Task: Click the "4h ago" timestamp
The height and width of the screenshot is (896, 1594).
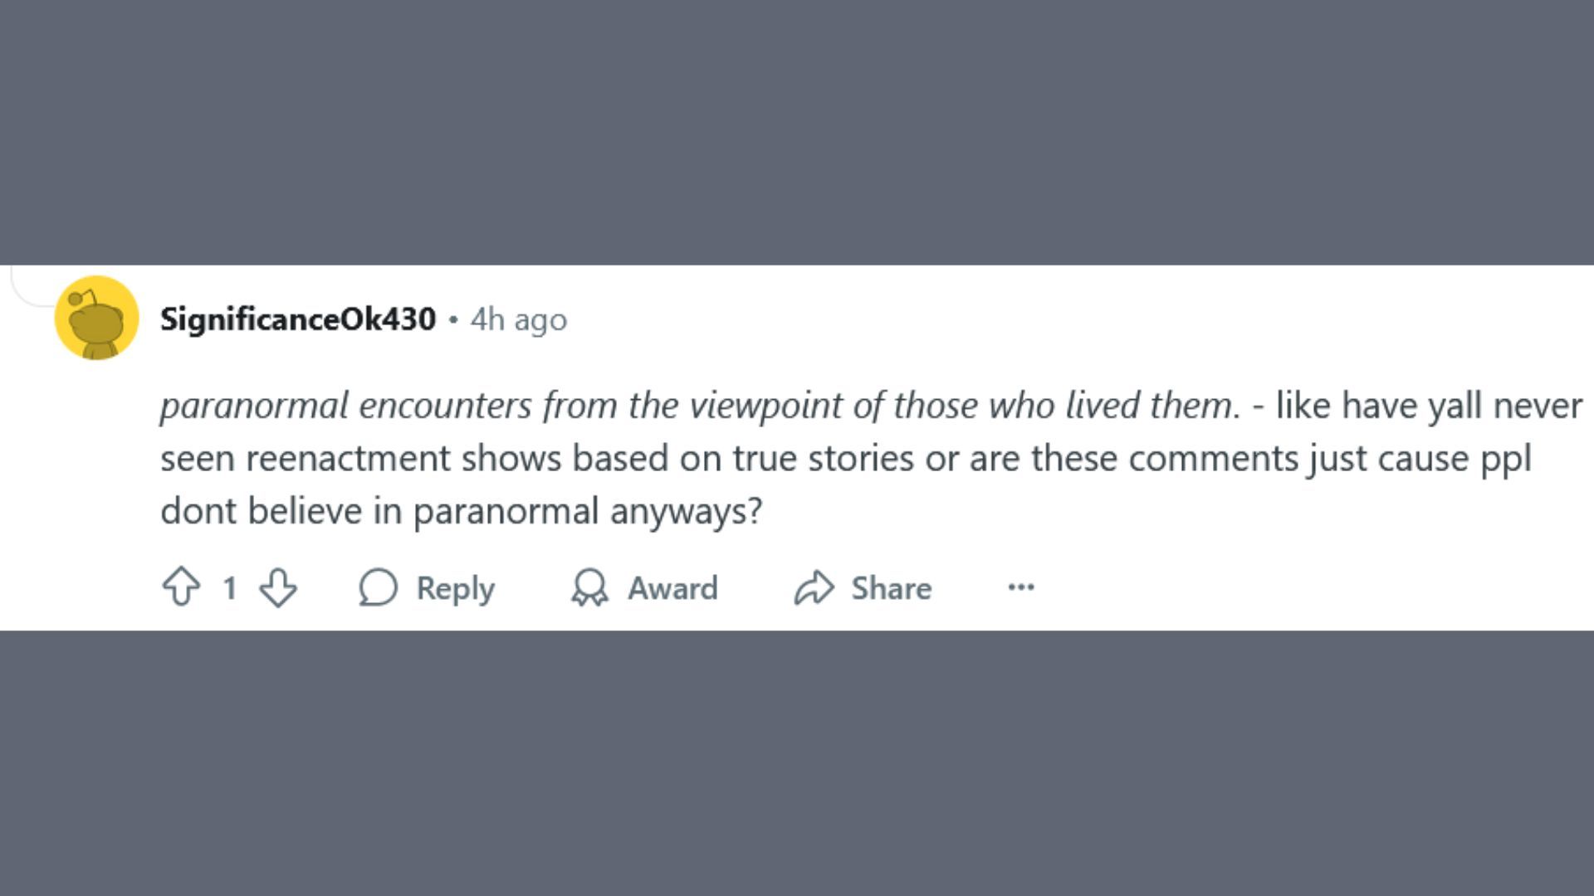Action: pos(519,319)
